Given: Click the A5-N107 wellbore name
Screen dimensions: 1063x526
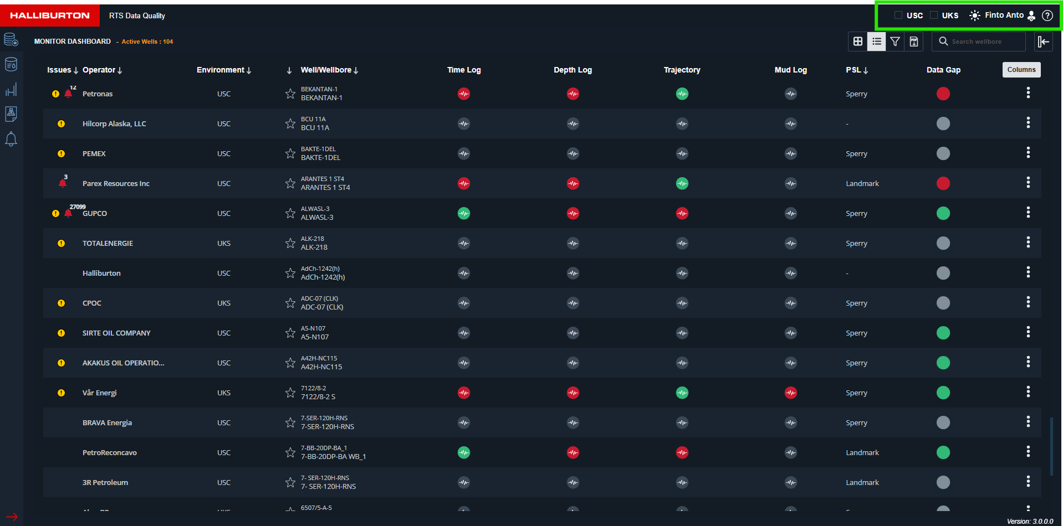Looking at the screenshot, I should point(315,337).
